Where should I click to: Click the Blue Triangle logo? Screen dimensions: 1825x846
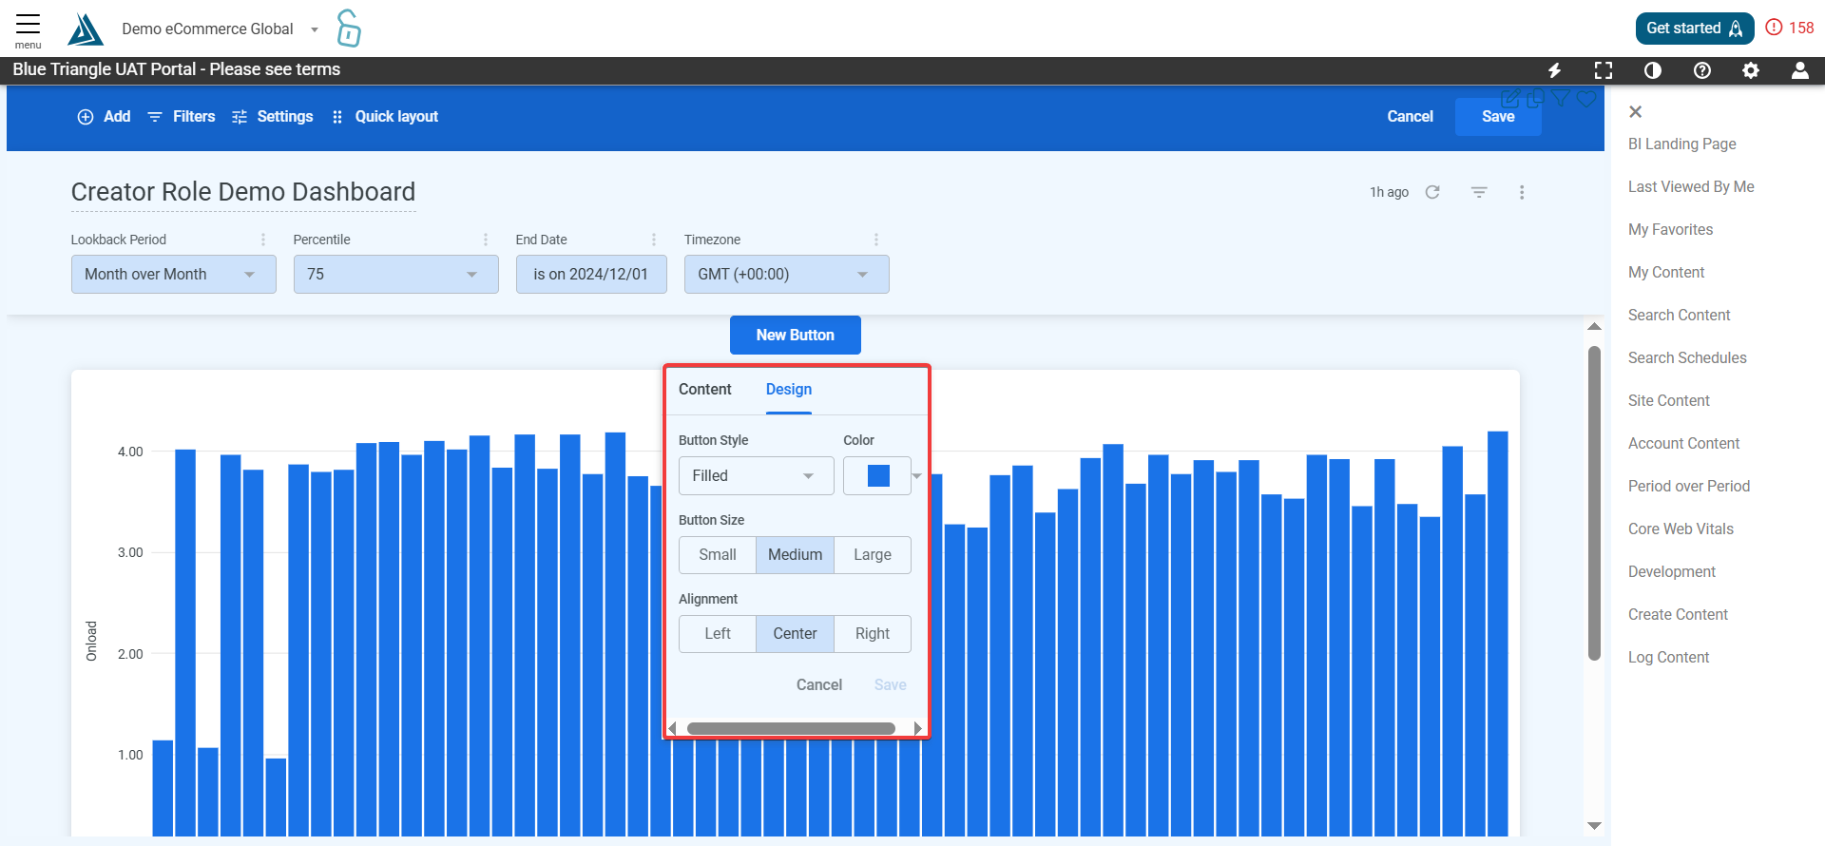(x=85, y=29)
